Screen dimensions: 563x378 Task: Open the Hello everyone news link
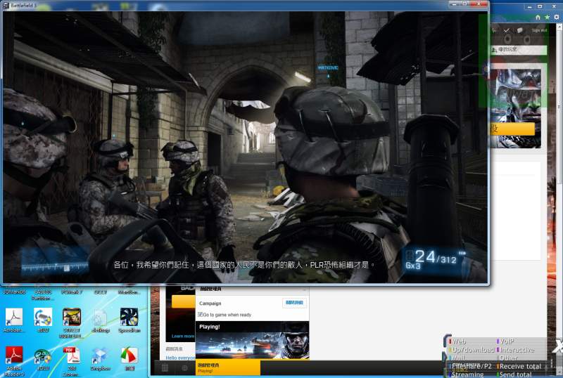(181, 358)
